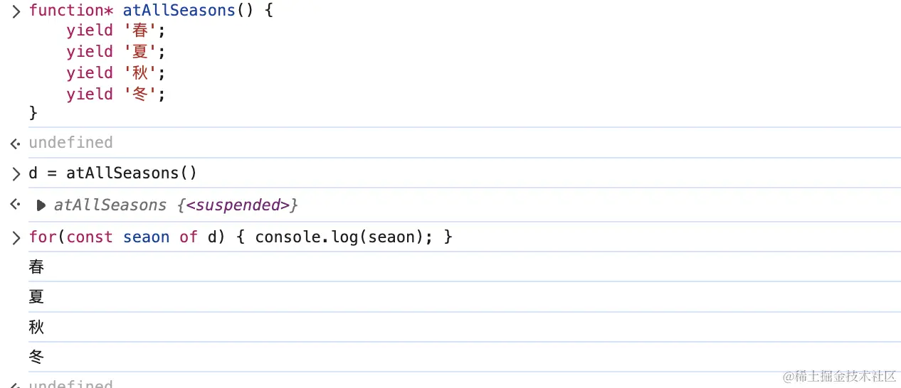This screenshot has height=388, width=901.
Task: Click the atAllSeasons {<suspended>} preview text
Action: (x=176, y=205)
